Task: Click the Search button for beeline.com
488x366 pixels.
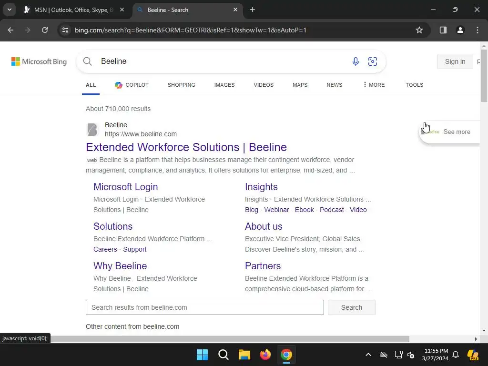Action: pyautogui.click(x=351, y=307)
